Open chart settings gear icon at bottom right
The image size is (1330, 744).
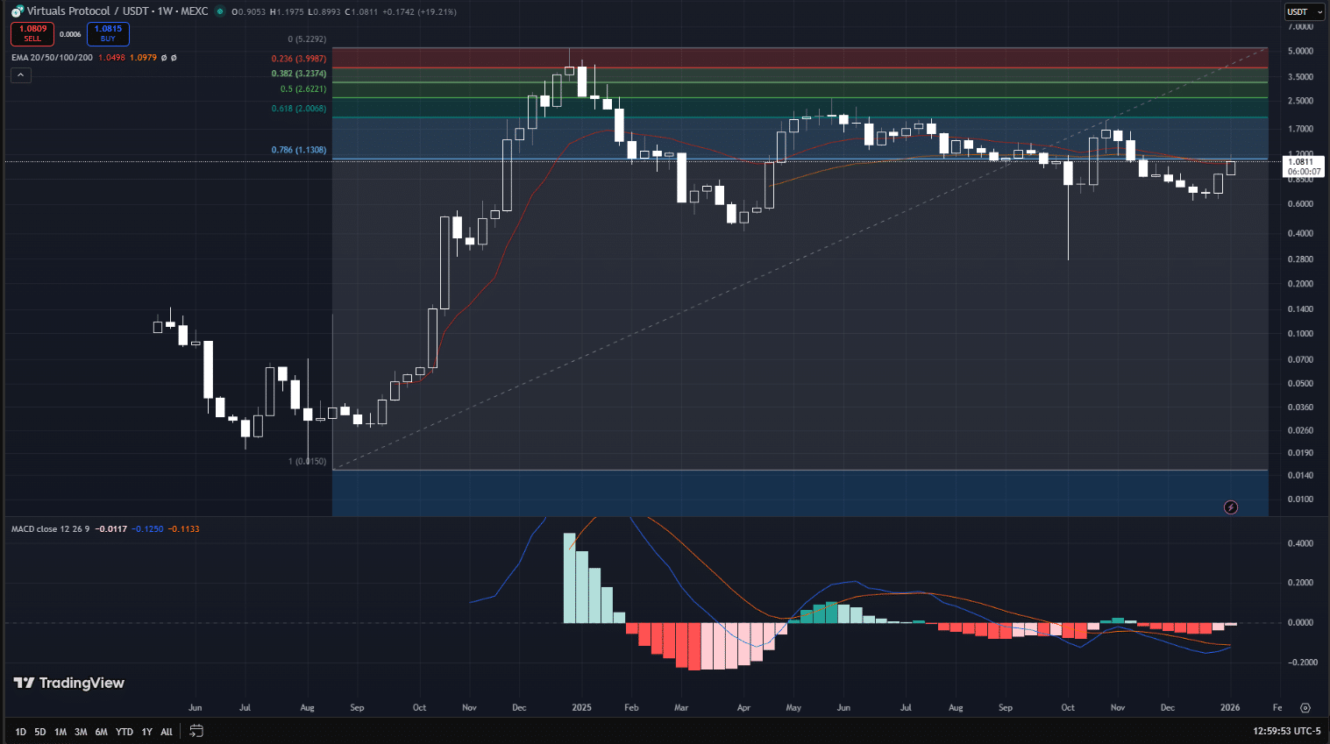[x=1305, y=708]
